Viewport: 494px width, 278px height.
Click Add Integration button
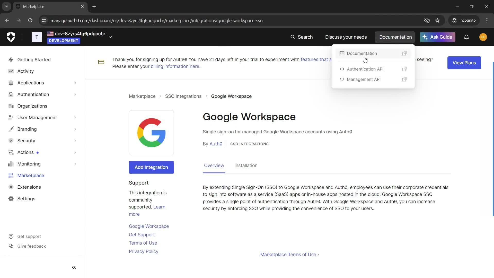click(151, 167)
